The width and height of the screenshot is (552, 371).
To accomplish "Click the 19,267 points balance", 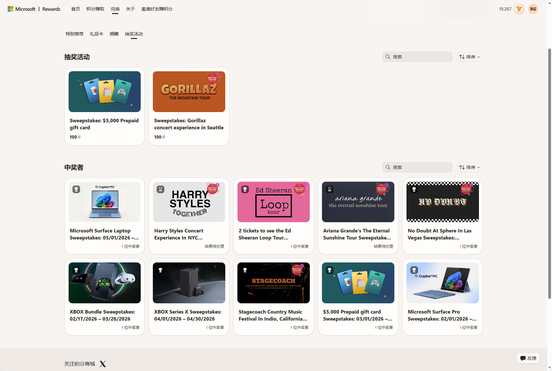I will tap(505, 9).
